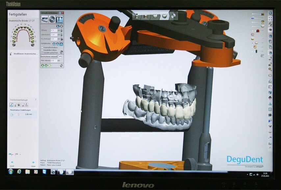Select the third Freiformwerkzeuge tooth tool

click(x=19, y=105)
